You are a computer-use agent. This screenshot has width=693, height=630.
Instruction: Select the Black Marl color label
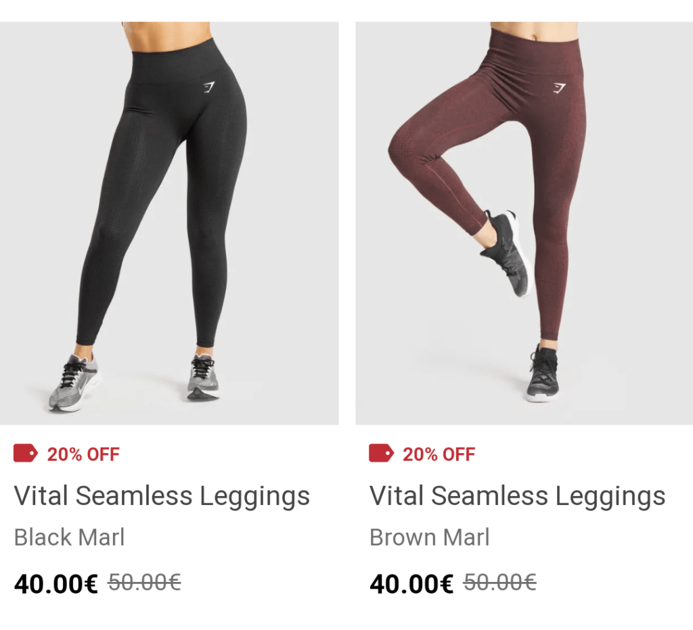pyautogui.click(x=70, y=537)
